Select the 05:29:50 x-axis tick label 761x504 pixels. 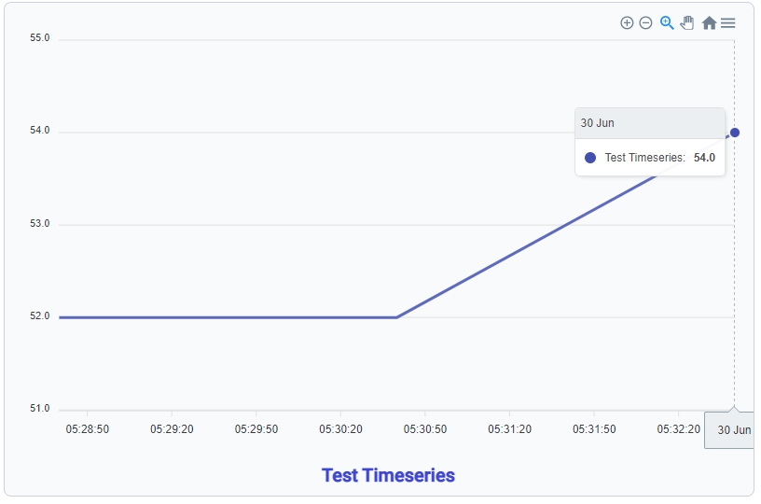pos(256,429)
